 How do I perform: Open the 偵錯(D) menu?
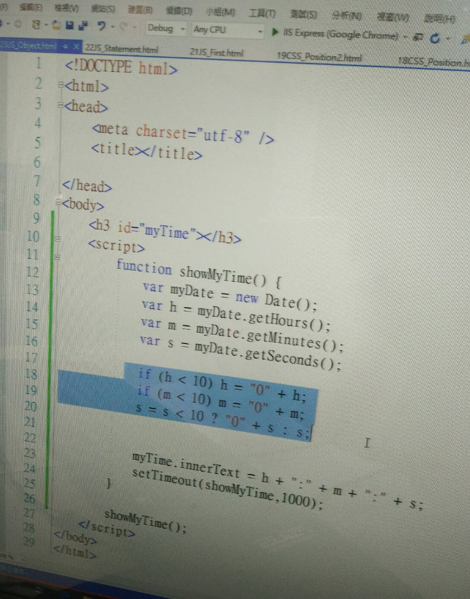[x=179, y=11]
